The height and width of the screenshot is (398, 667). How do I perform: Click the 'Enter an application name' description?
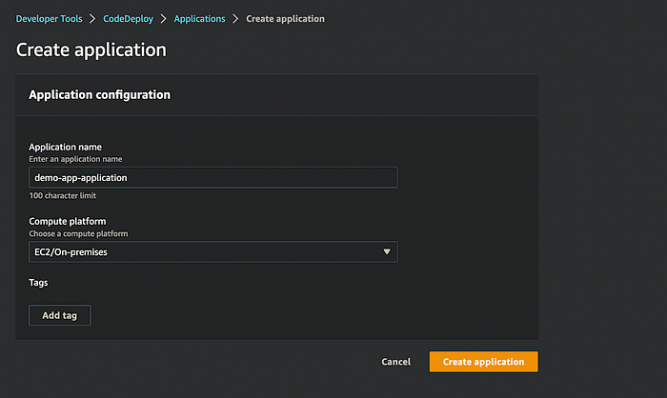[x=75, y=159]
